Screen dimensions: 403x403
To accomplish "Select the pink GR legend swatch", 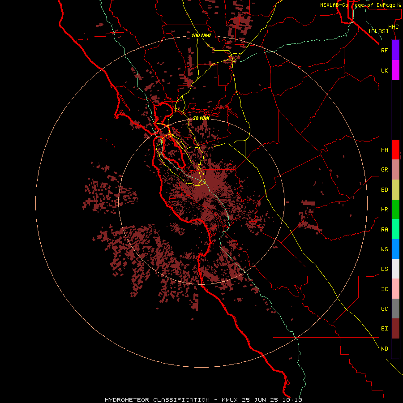I will click(395, 170).
